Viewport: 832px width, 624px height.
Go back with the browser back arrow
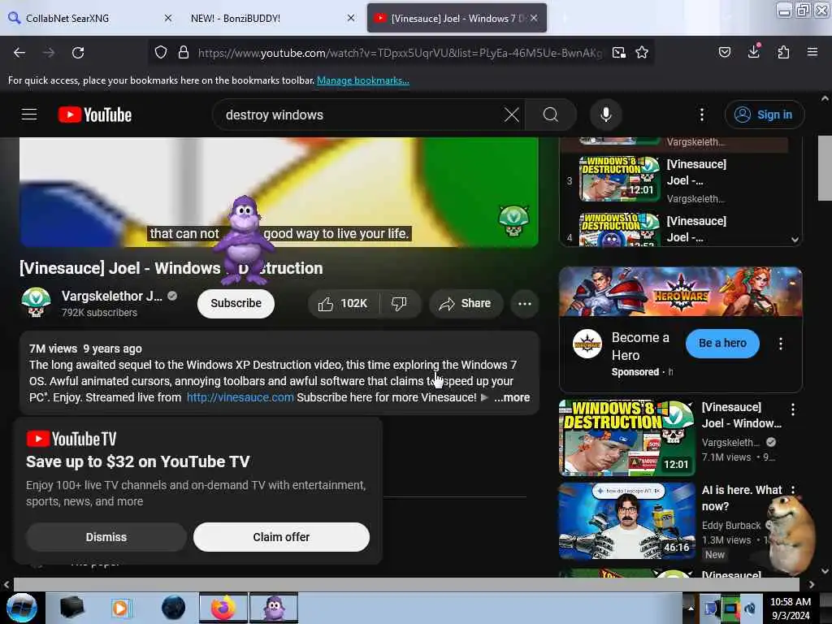tap(19, 53)
